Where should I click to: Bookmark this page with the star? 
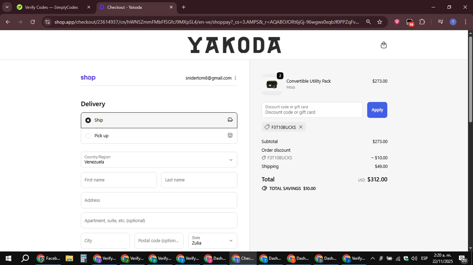[380, 22]
